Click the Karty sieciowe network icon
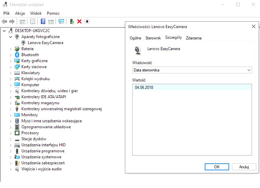This screenshot has width=260, height=188. (x=17, y=67)
